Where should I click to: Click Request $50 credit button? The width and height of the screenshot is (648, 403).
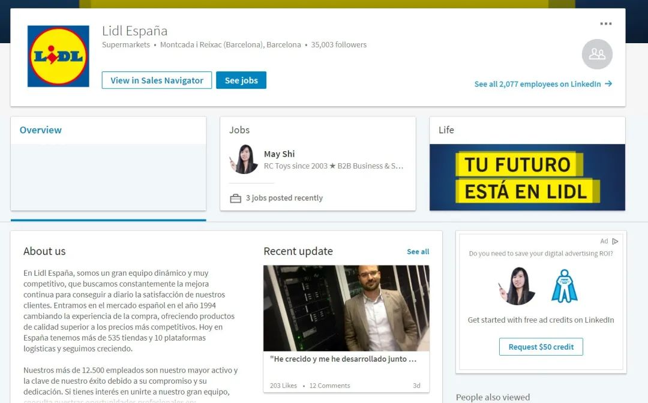click(x=541, y=347)
